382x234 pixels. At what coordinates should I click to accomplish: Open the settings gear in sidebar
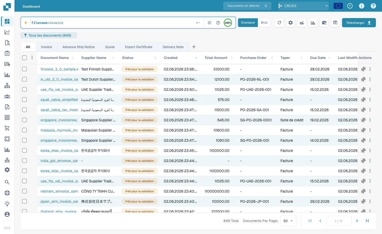(x=7, y=170)
